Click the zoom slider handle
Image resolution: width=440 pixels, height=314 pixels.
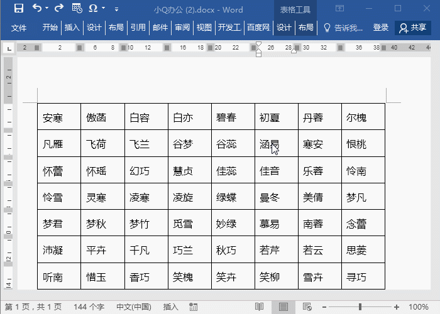(360, 307)
